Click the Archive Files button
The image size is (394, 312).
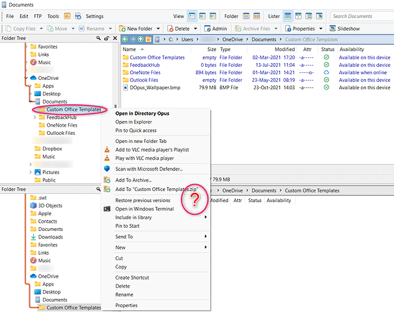tap(252, 29)
